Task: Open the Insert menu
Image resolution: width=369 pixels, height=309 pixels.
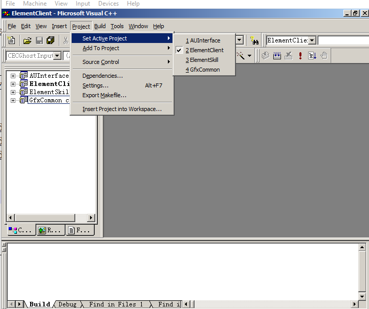Action: pyautogui.click(x=59, y=26)
